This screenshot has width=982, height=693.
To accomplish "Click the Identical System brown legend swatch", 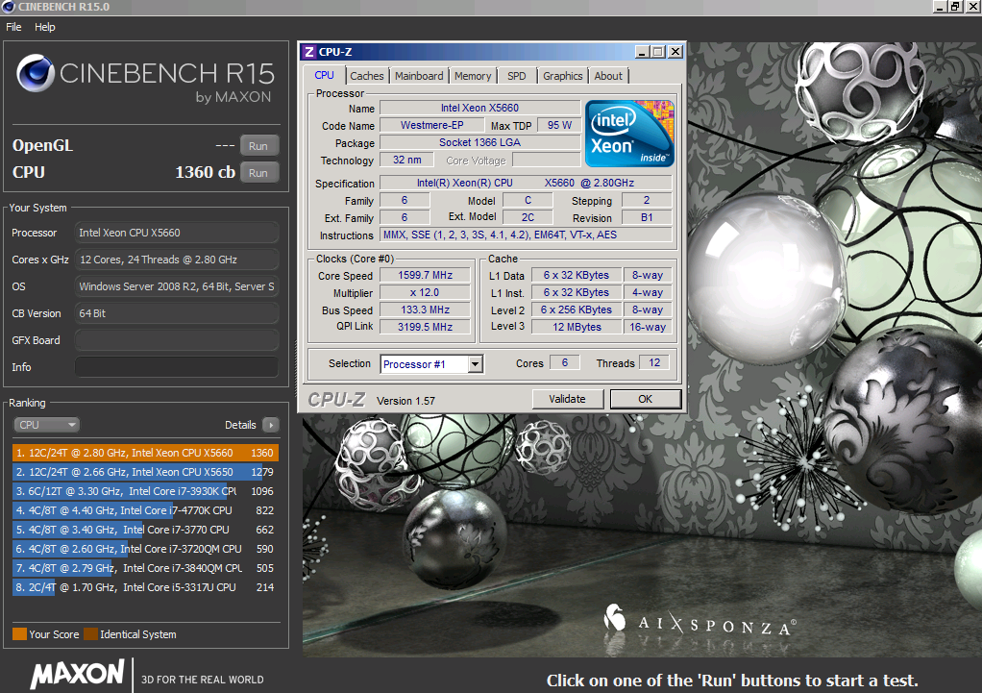I will click(x=91, y=634).
